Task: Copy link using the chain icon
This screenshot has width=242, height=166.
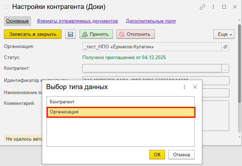Action: click(203, 7)
